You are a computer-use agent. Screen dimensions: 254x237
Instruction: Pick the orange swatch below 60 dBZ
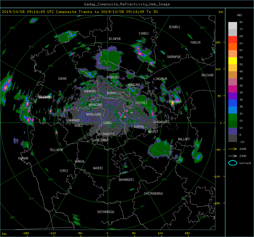coord(233,46)
